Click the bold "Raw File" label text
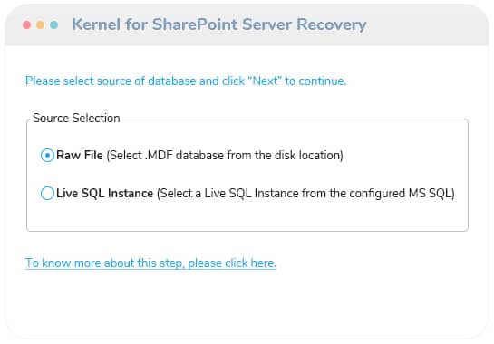 tap(80, 155)
